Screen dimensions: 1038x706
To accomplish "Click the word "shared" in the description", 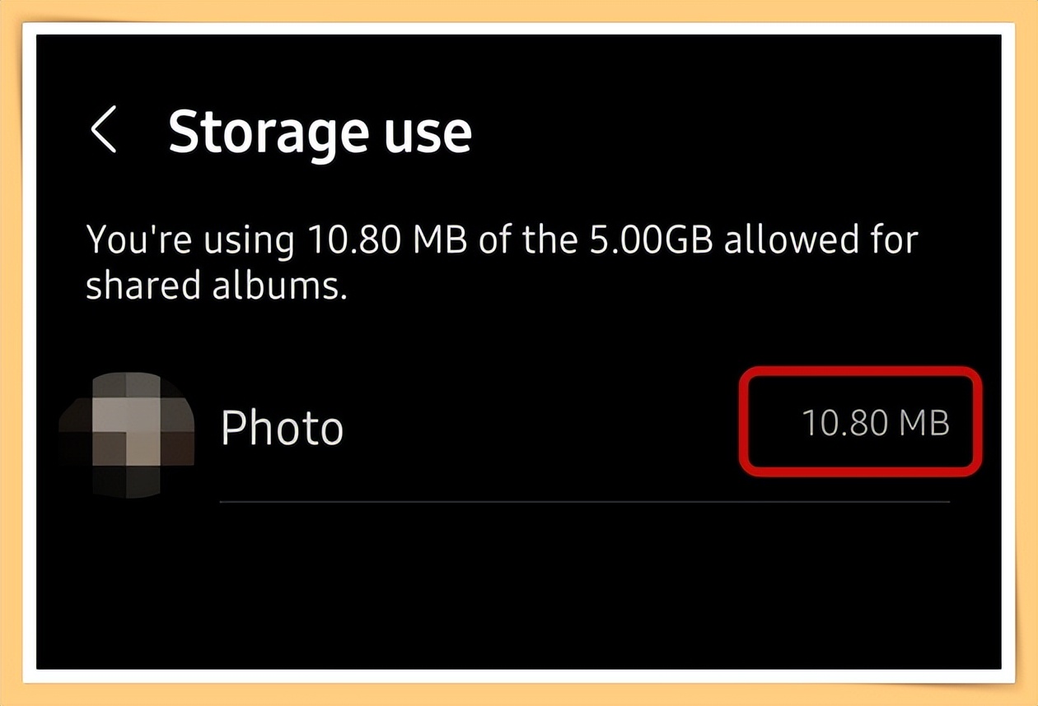I will [140, 285].
